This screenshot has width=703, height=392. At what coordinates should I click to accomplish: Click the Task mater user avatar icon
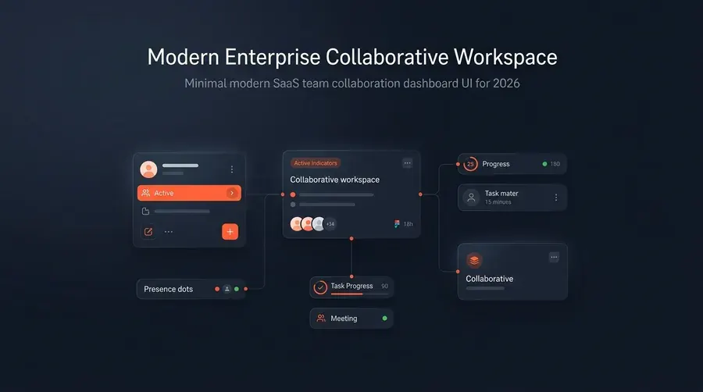pos(471,197)
